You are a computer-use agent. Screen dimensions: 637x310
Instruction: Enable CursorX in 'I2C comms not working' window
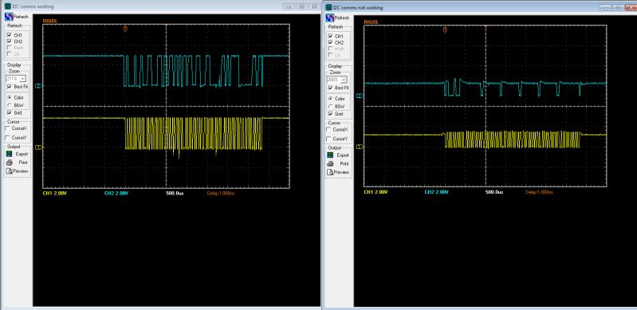click(x=328, y=129)
